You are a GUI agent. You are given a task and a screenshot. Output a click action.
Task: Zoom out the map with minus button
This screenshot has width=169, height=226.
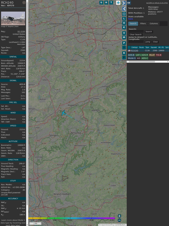119,220
